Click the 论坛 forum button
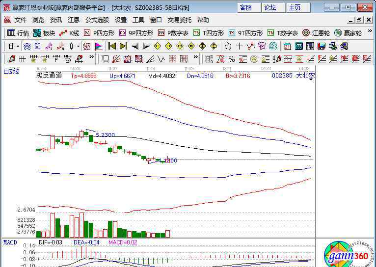The image size is (376, 267). pos(273,7)
